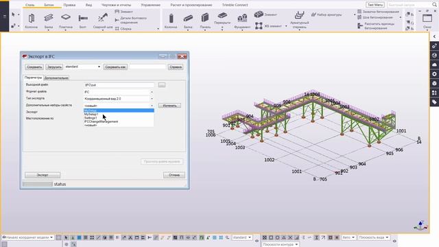Switch to Чертежи и отчеты tab
The width and height of the screenshot is (439, 247).
click(116, 5)
